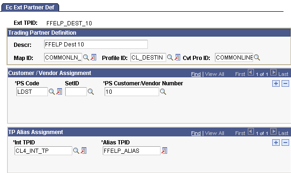291x173 pixels.
Task: Open Cvt Pro ID lookup magnifier
Action: 257,57
